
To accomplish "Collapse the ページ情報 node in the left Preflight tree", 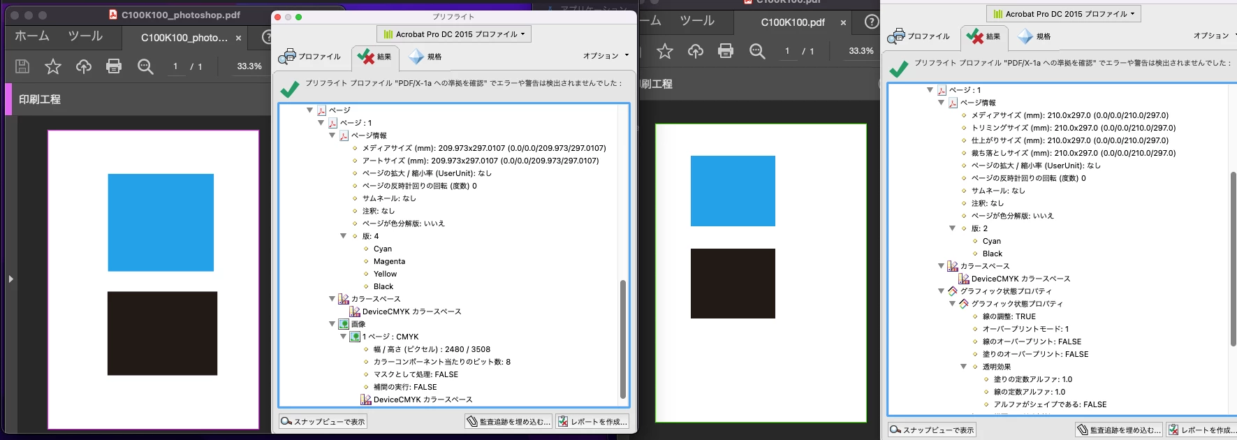I will tap(332, 135).
